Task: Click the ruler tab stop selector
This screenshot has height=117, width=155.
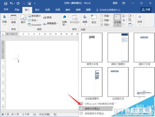Action: click(x=3, y=34)
